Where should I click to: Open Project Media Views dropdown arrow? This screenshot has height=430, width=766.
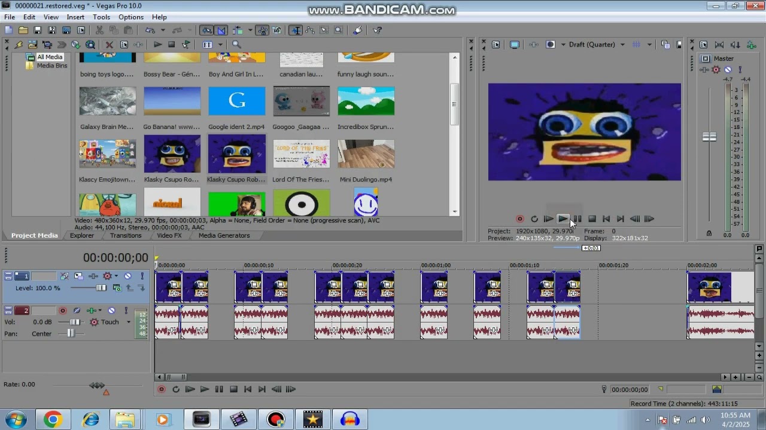pyautogui.click(x=220, y=44)
